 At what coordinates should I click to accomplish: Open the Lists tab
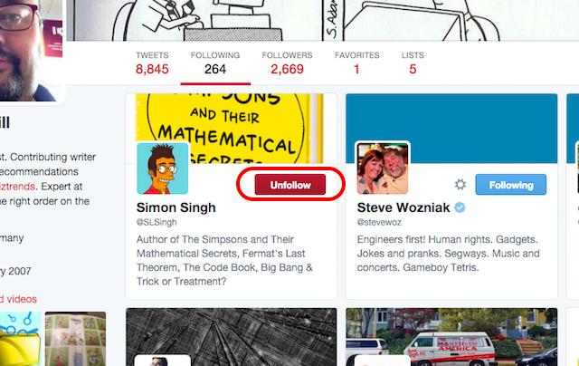coord(413,63)
